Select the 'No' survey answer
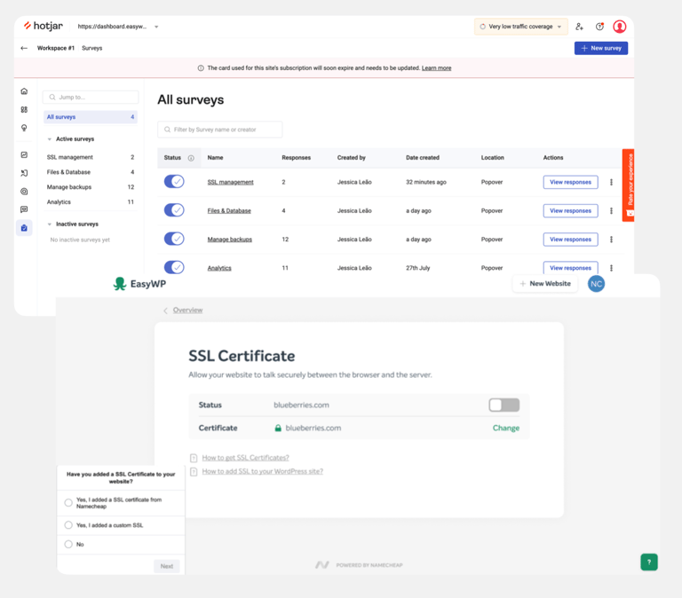Viewport: 682px width, 598px height. click(68, 544)
